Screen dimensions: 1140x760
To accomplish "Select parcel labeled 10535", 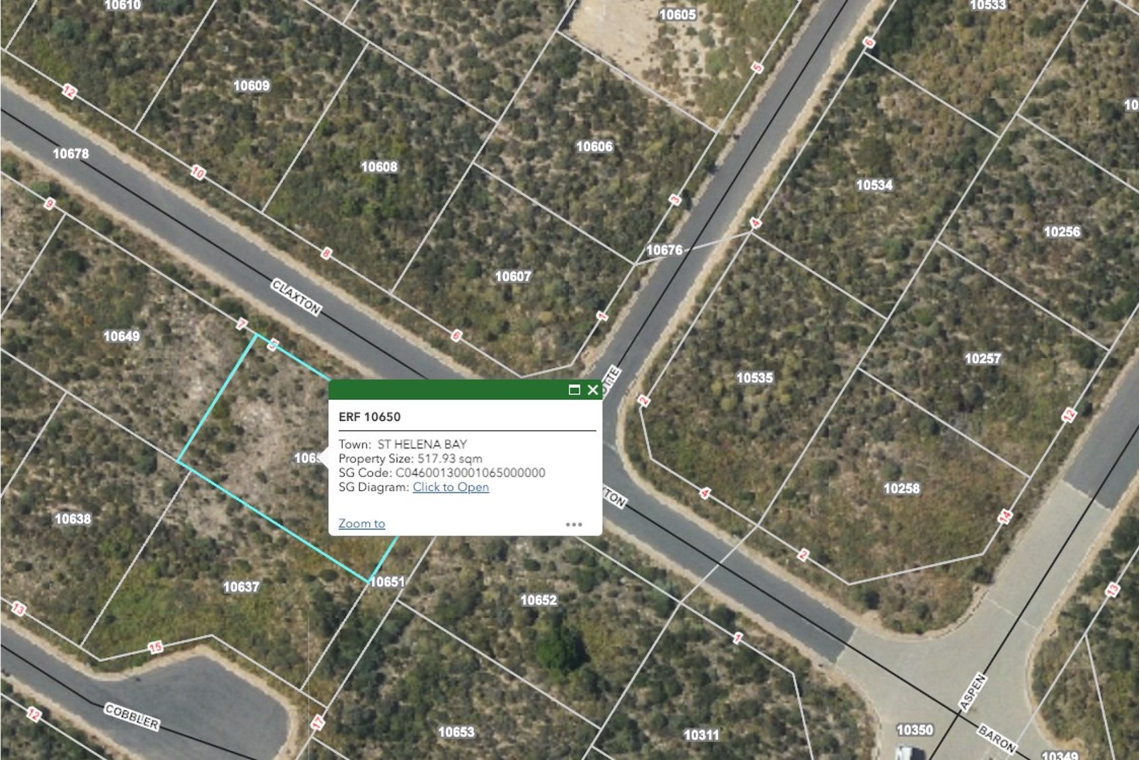I will tap(755, 378).
